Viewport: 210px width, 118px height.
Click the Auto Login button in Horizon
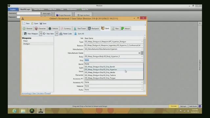[x=47, y=13]
